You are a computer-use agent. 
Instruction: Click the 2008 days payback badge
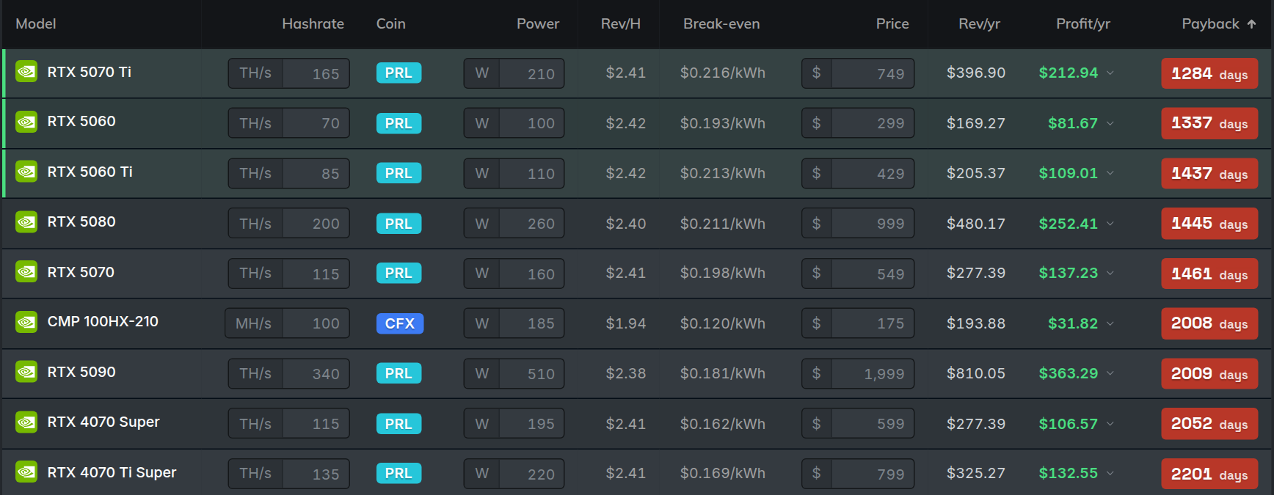(x=1209, y=323)
